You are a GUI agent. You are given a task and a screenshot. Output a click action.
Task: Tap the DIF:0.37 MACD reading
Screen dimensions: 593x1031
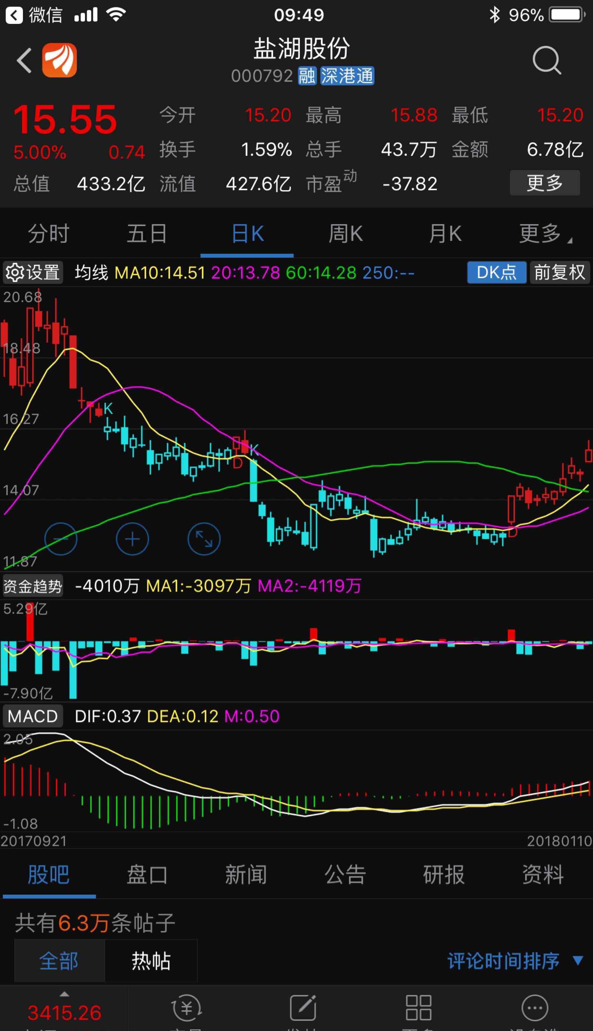pyautogui.click(x=108, y=716)
